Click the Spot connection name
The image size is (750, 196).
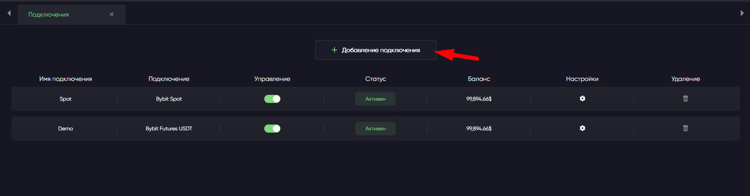point(65,99)
